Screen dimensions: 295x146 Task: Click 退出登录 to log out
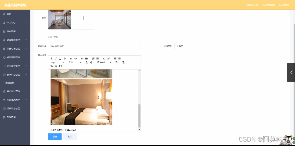click(x=284, y=5)
